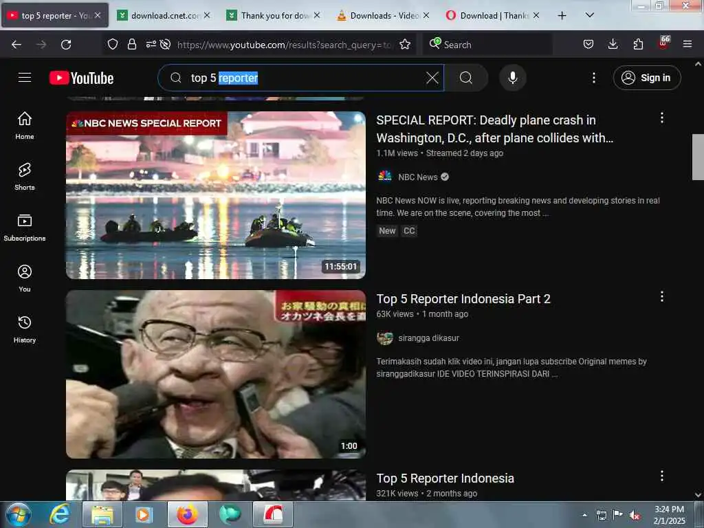Open Subscriptions from sidebar
The height and width of the screenshot is (528, 704).
25,228
